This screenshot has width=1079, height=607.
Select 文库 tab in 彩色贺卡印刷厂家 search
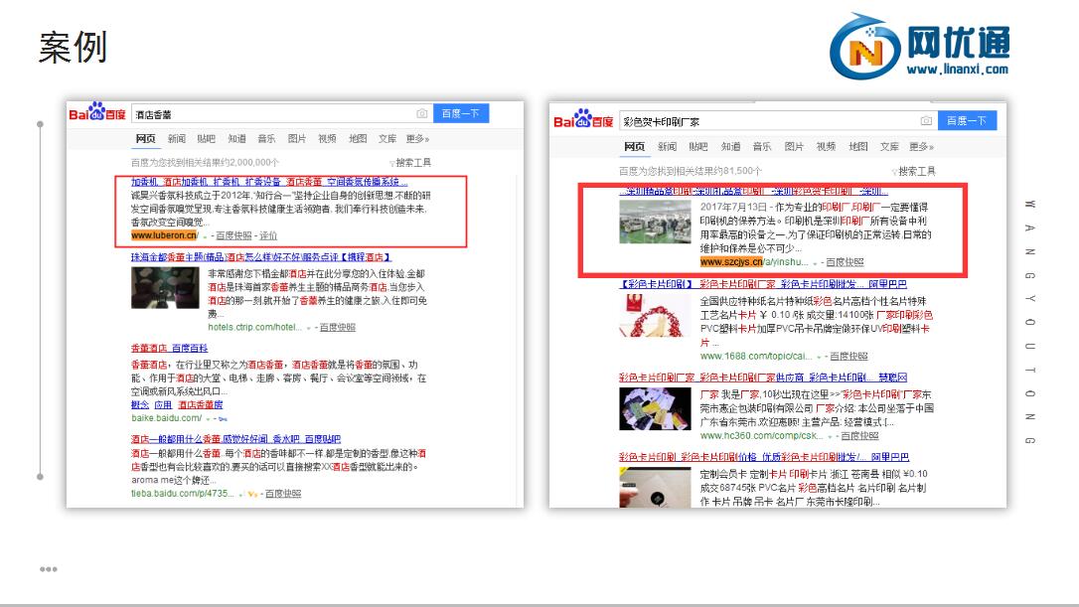(889, 147)
